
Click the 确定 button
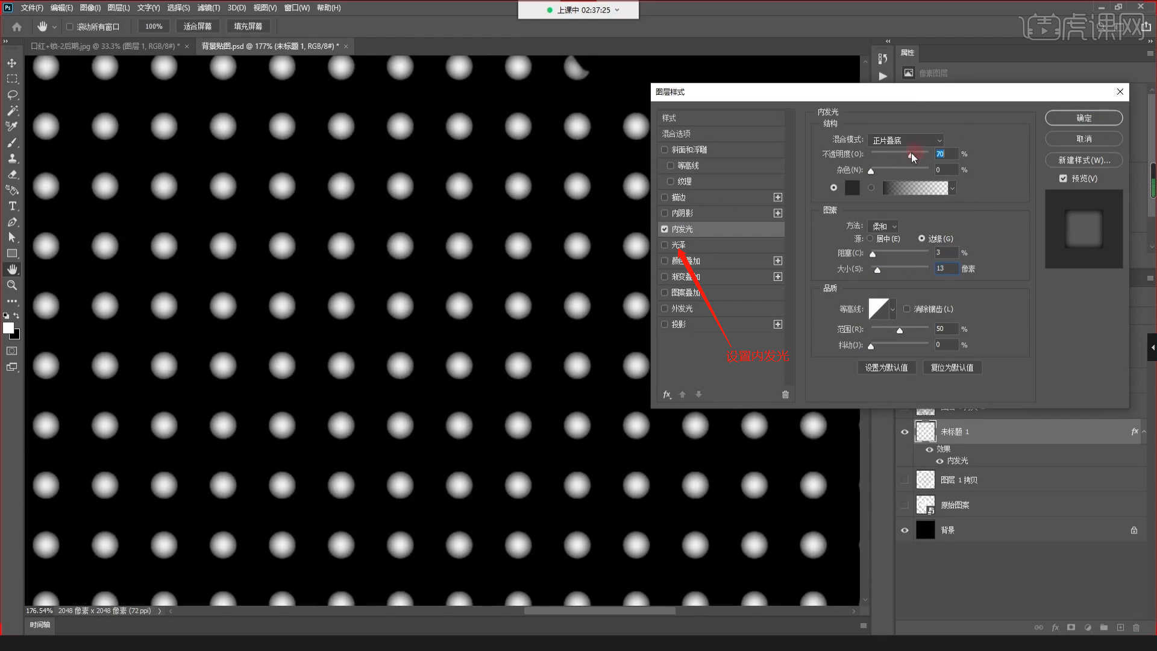click(x=1083, y=118)
